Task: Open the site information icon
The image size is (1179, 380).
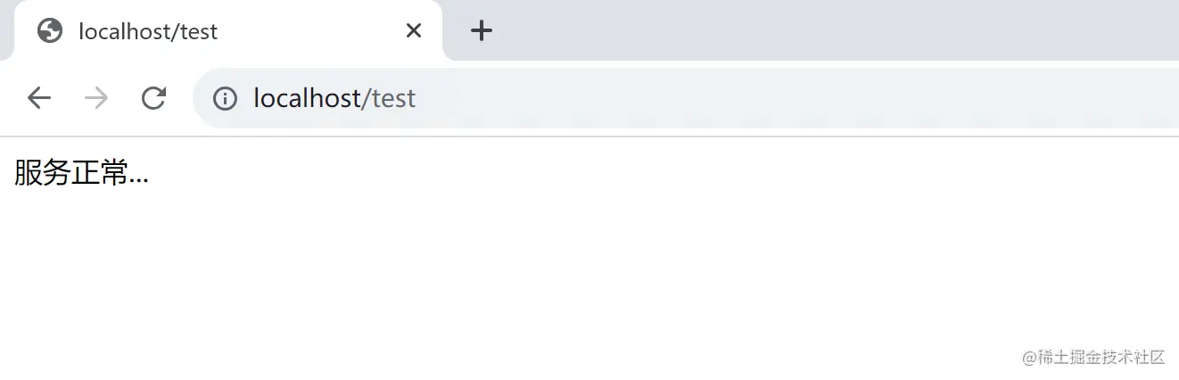Action: (x=225, y=98)
